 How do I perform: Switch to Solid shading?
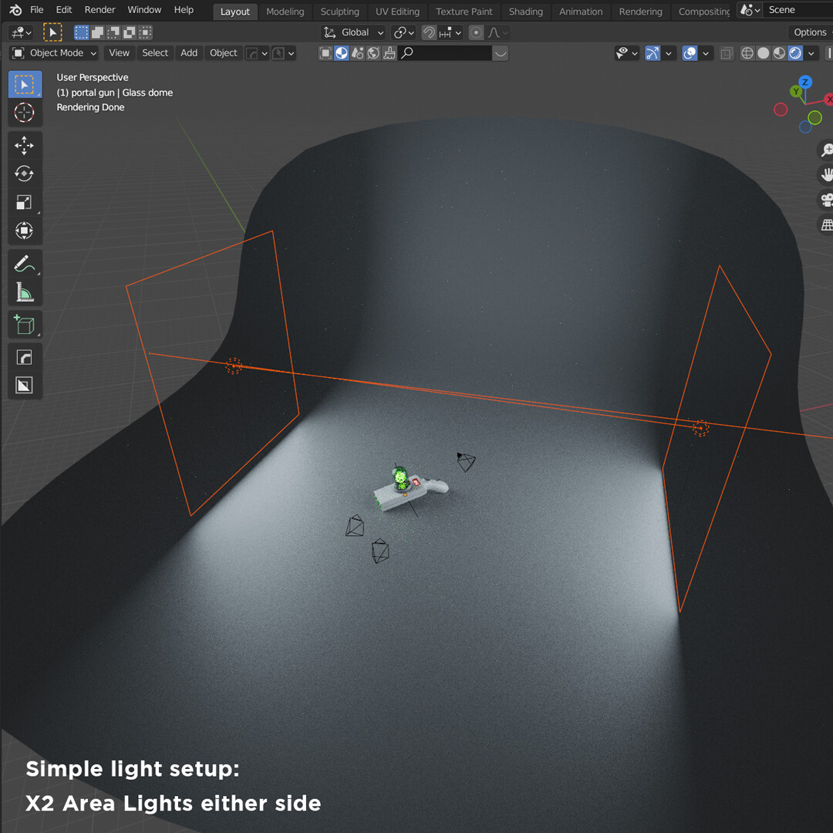point(763,53)
